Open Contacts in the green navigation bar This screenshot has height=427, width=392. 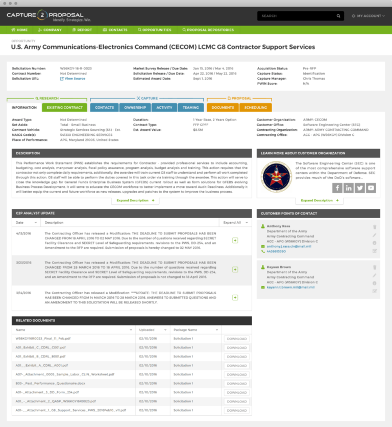(x=115, y=30)
